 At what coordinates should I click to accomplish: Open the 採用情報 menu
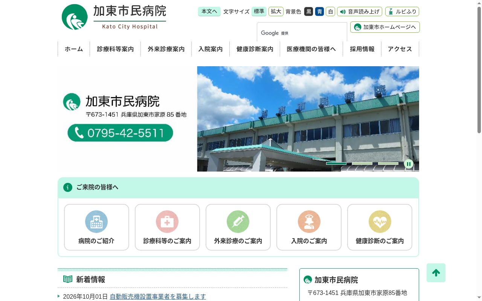[x=362, y=49]
